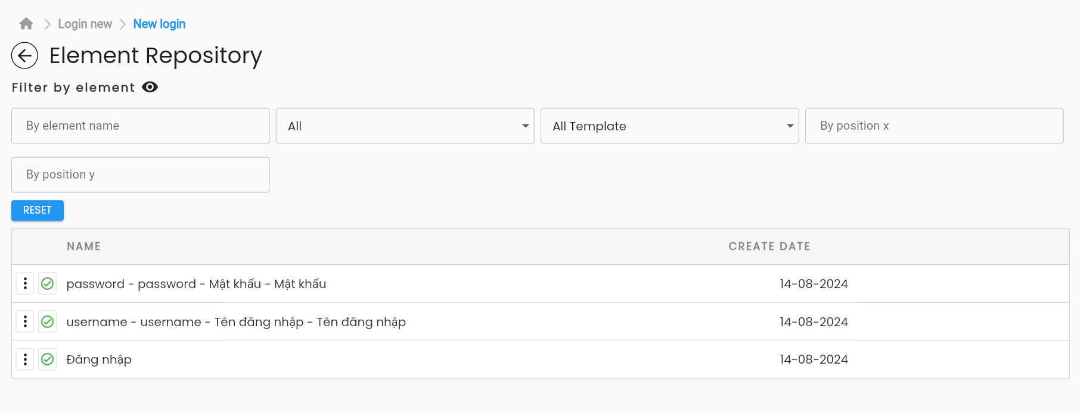The image size is (1080, 413).
Task: Click the arrow on the All Template combo box
Action: click(x=790, y=126)
